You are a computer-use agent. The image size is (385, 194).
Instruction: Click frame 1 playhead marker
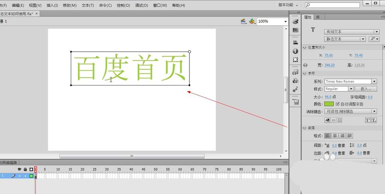click(x=35, y=169)
